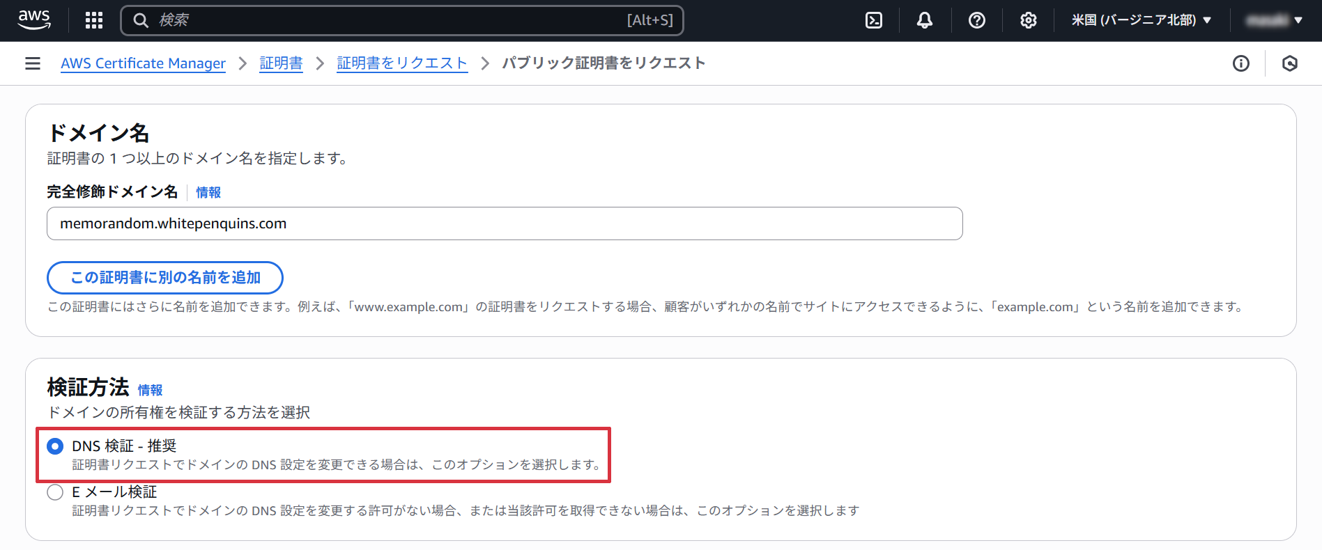Click the fully qualified domain name field
This screenshot has width=1322, height=550.
505,223
